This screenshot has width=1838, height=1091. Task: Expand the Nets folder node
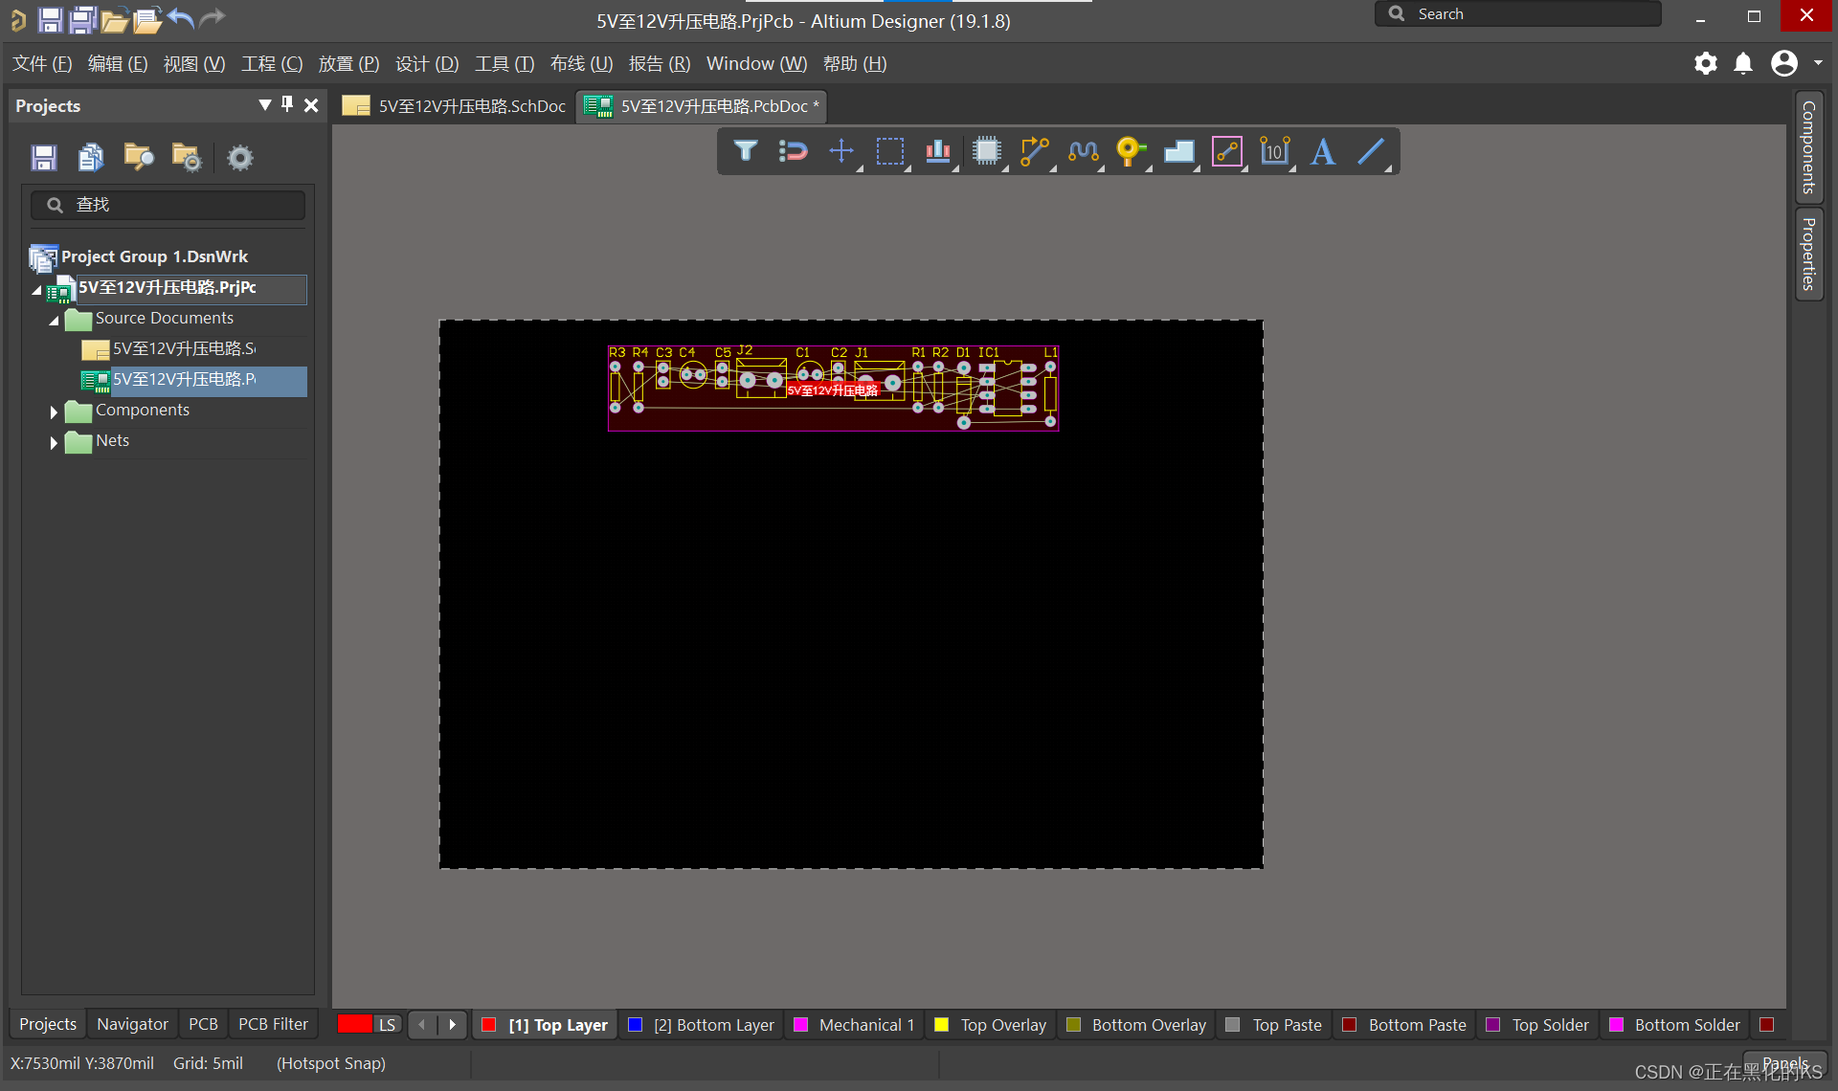pyautogui.click(x=54, y=442)
